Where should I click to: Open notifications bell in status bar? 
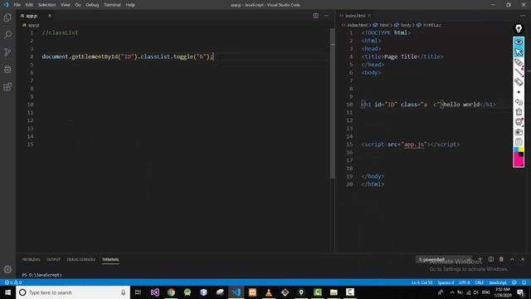(x=524, y=282)
